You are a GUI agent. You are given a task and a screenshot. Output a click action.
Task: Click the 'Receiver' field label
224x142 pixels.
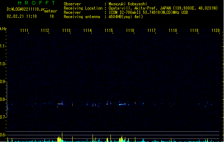pos(72,12)
